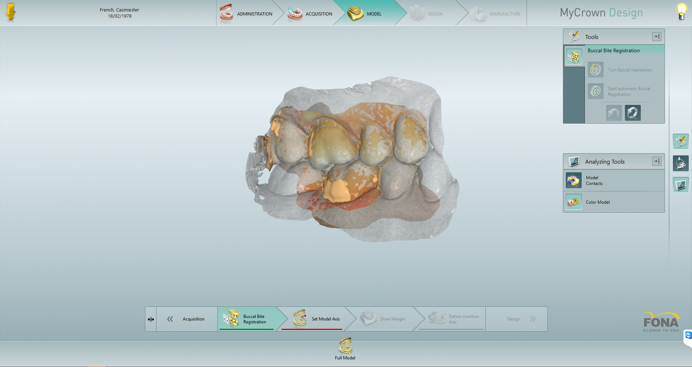This screenshot has height=367, width=692.
Task: Click the redo arrow in the Tools panel
Action: tap(633, 112)
